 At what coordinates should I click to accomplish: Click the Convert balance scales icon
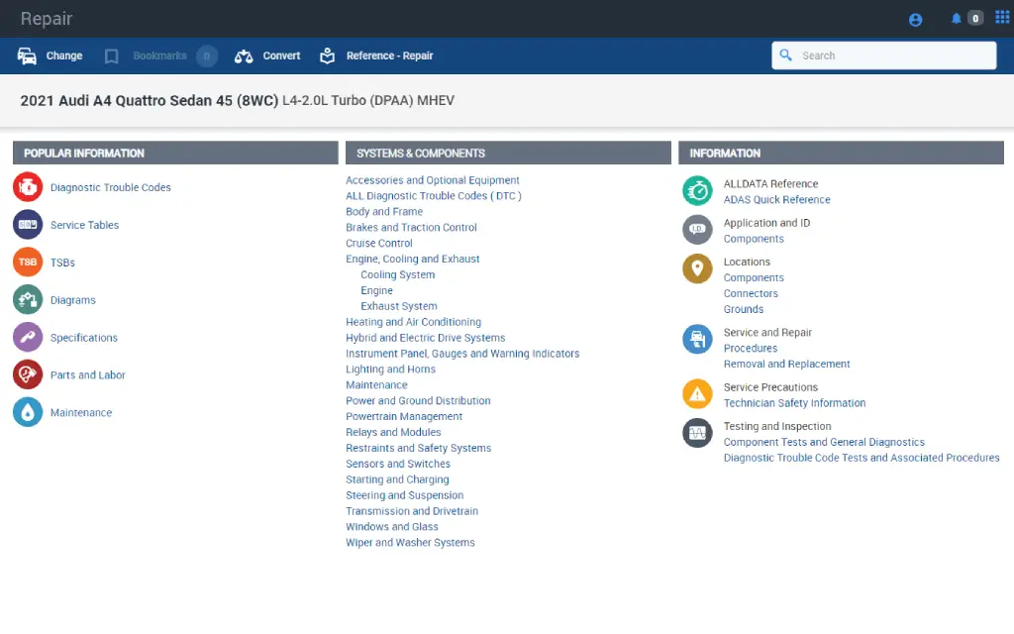coord(244,56)
